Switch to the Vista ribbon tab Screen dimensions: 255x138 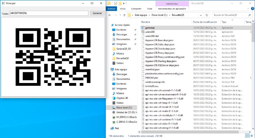tap(149, 9)
